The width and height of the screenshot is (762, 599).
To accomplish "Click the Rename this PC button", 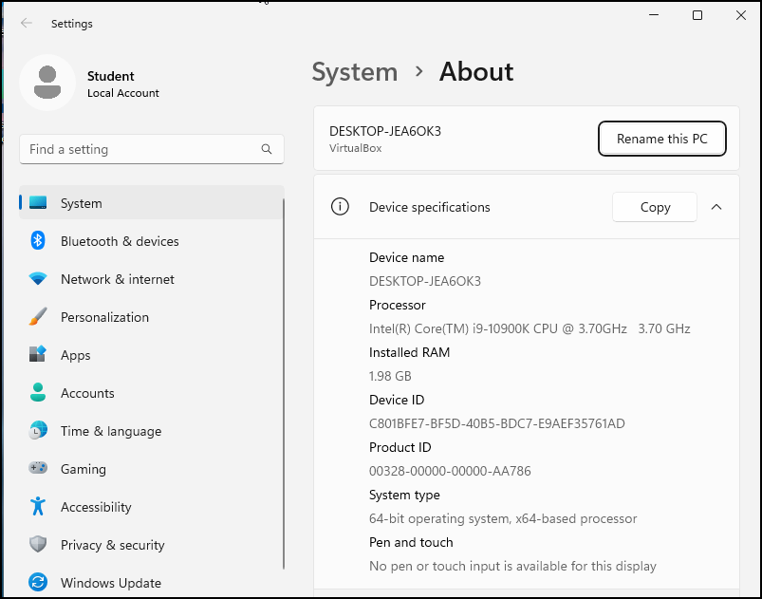I will click(x=662, y=139).
